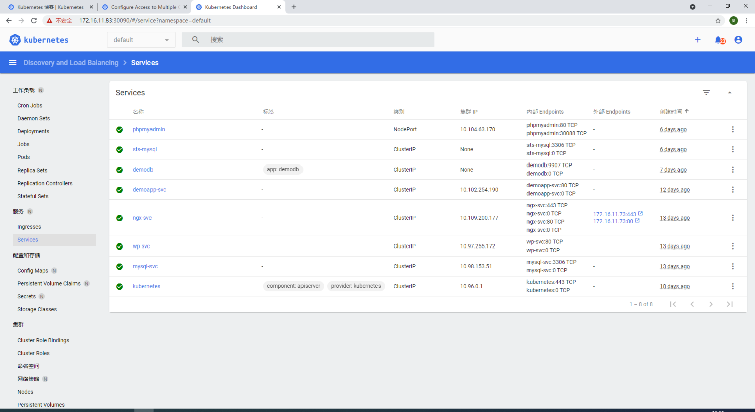Go to next page of services
Viewport: 755px width, 412px height.
pos(711,304)
